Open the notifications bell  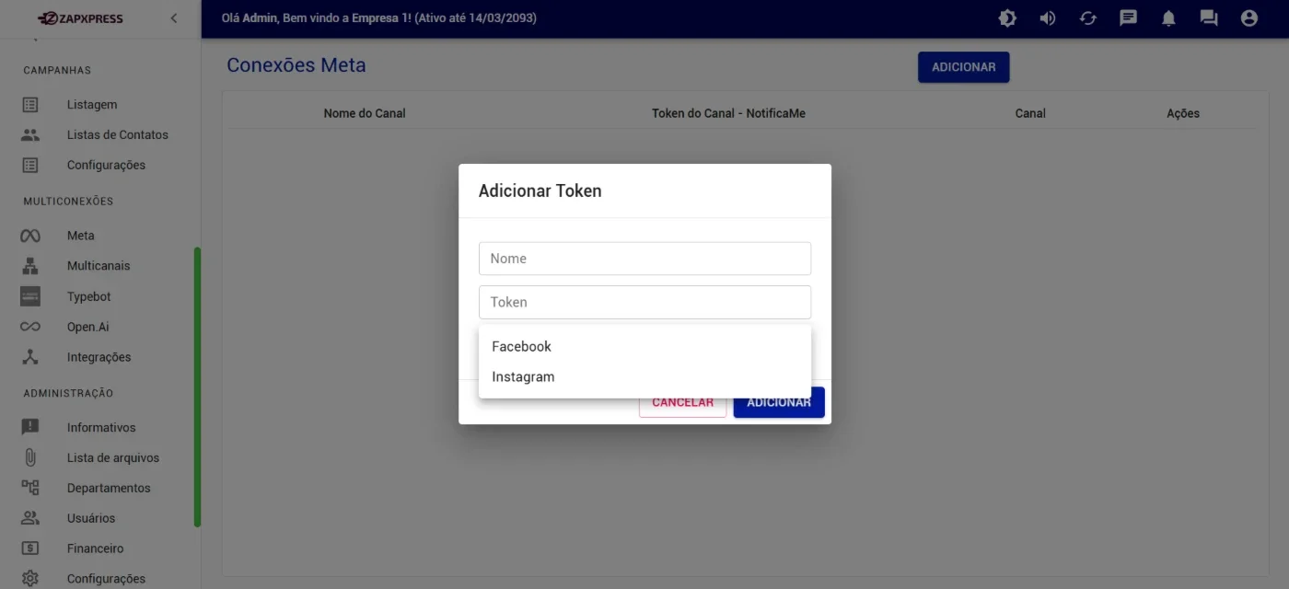click(x=1168, y=17)
